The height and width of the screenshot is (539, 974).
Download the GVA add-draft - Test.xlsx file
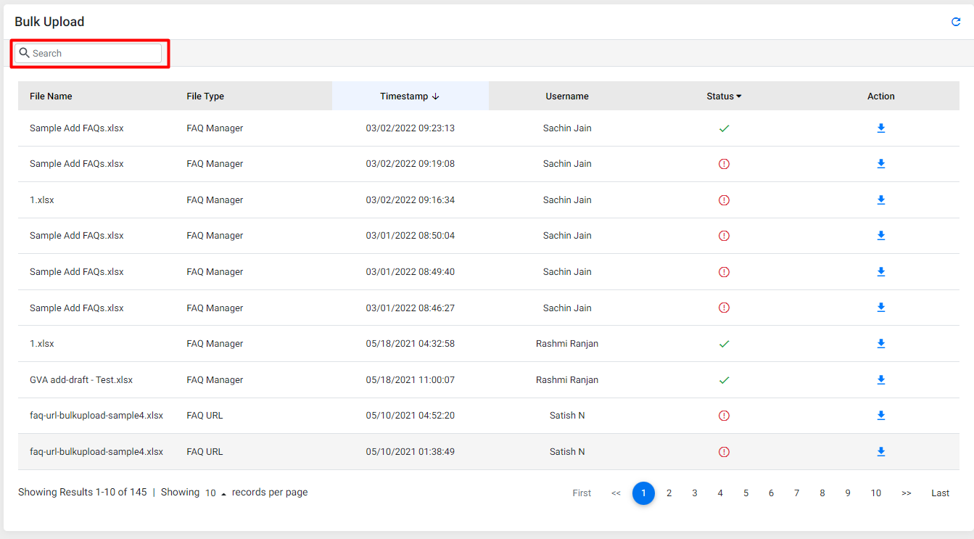[x=881, y=380]
